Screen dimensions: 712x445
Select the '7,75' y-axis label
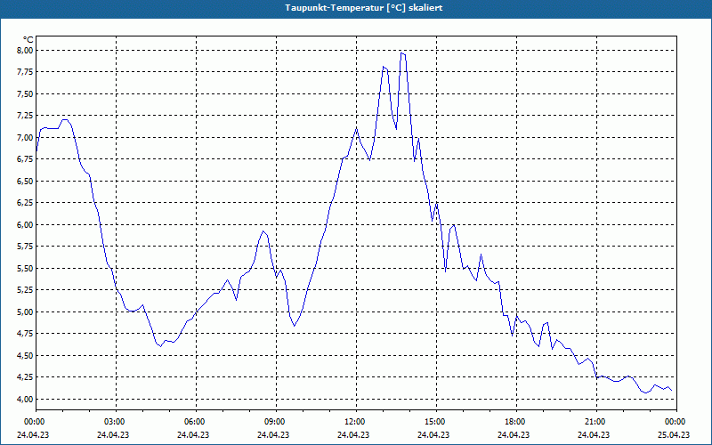click(26, 72)
